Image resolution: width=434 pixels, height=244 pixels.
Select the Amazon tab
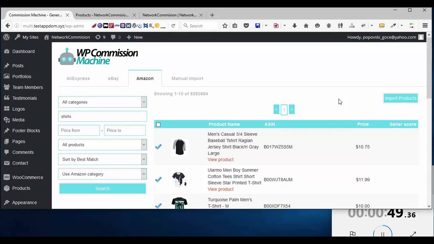pos(145,78)
